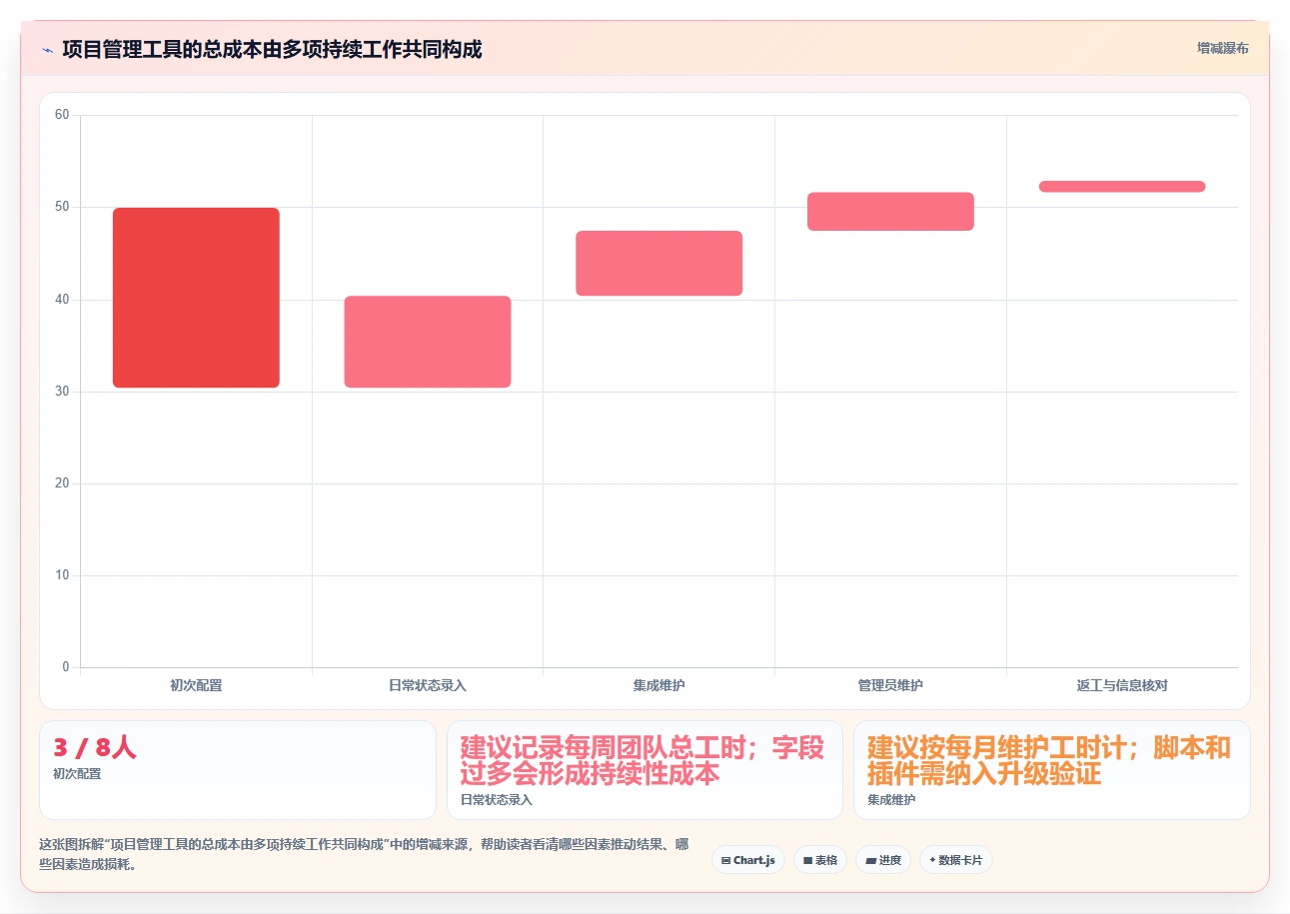Click the 集成维护 x-axis label
Screen dimensions: 1290x914
click(658, 685)
